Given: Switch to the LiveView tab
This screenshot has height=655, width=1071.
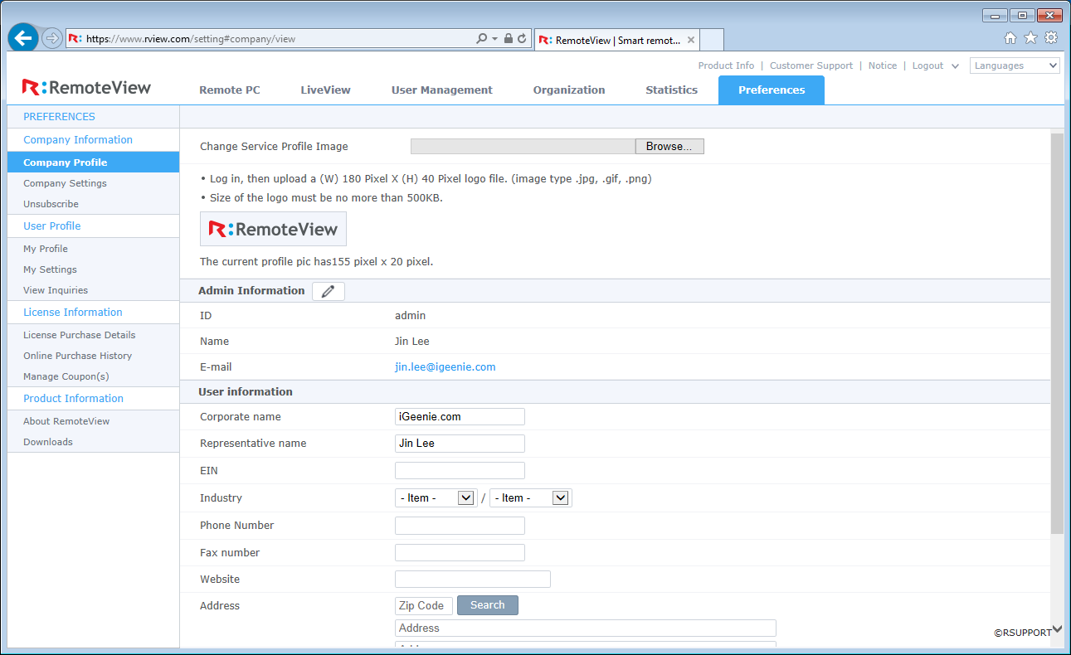Looking at the screenshot, I should (x=325, y=90).
